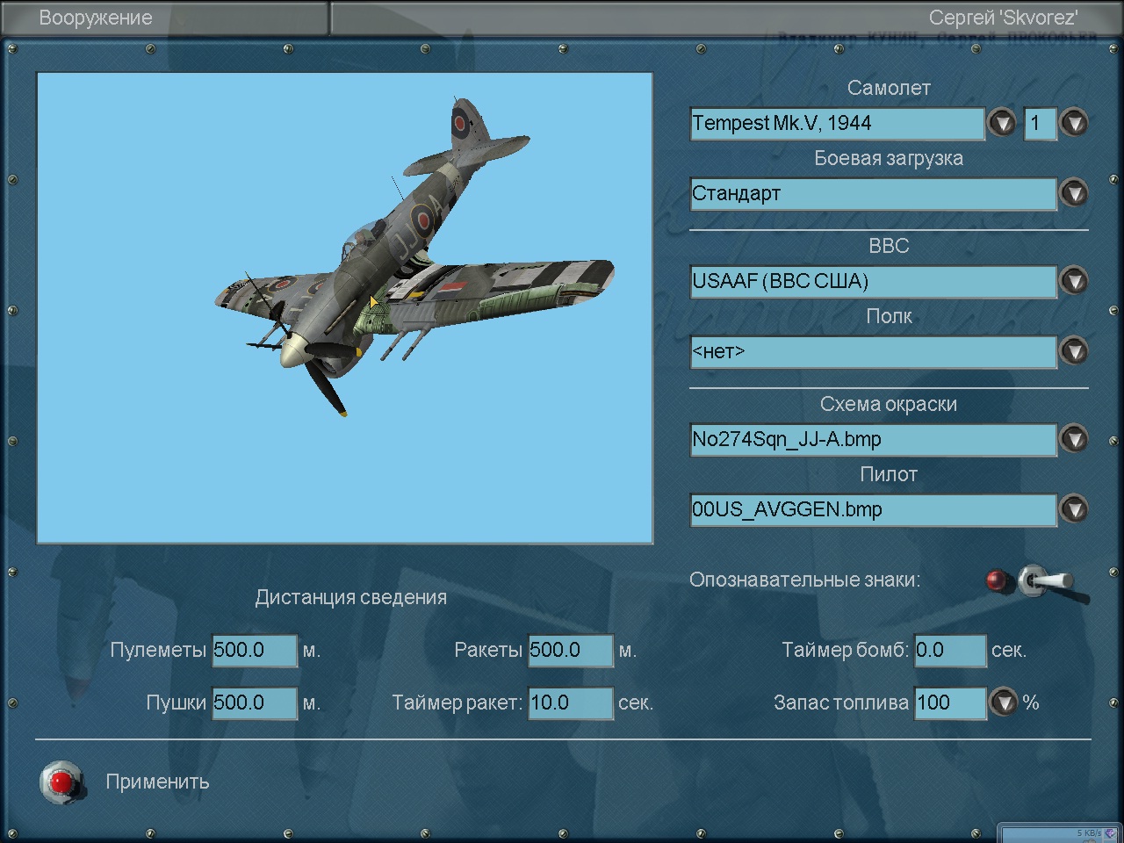Image resolution: width=1124 pixels, height=843 pixels.
Task: Click the Самолет label
Action: pos(889,88)
